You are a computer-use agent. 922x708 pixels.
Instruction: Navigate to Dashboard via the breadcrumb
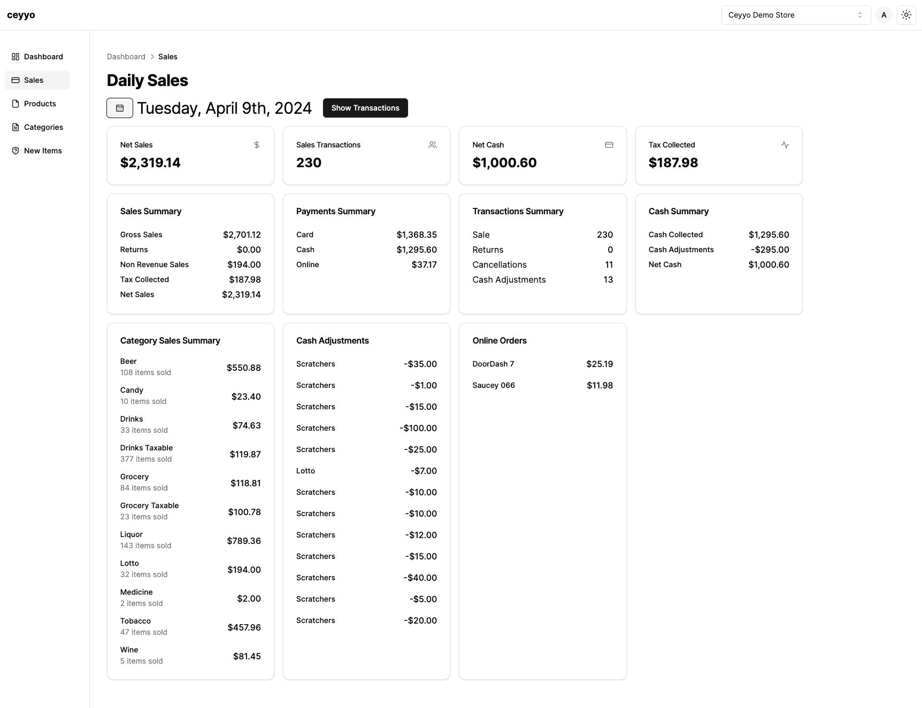(126, 57)
